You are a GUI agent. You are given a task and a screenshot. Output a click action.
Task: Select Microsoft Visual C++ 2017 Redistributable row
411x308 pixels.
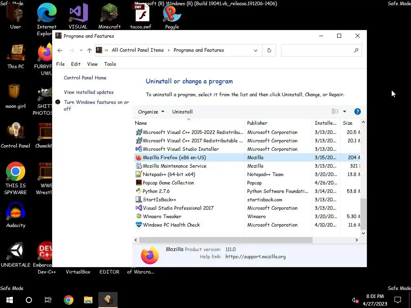point(247,141)
